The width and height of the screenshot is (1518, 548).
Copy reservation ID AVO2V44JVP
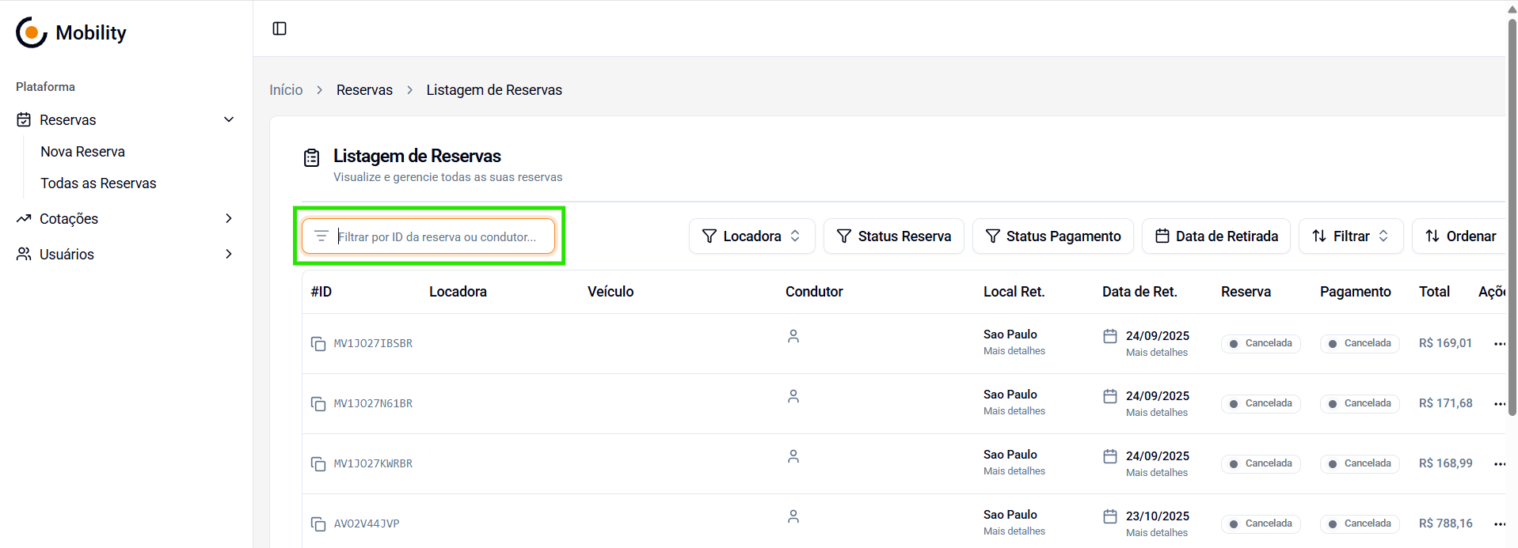tap(318, 524)
